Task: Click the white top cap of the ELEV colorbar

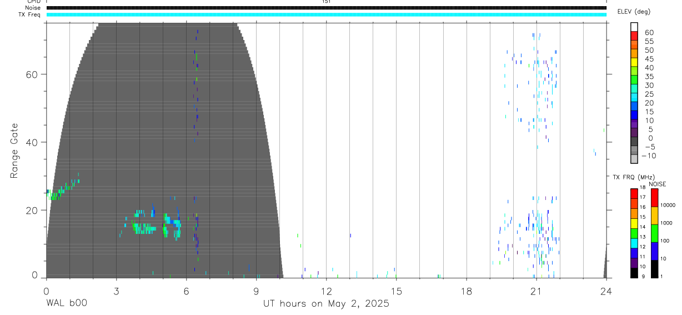Action: (x=634, y=27)
